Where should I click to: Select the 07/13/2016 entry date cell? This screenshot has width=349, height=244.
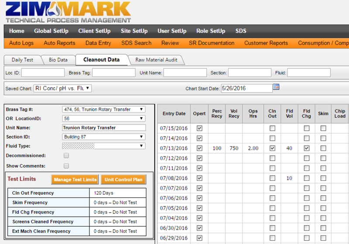(x=174, y=148)
